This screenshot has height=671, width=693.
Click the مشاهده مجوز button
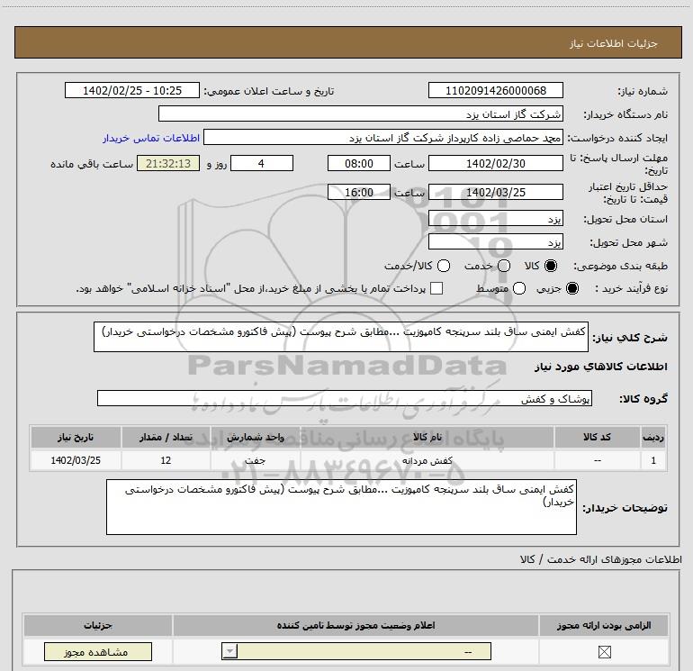pyautogui.click(x=98, y=651)
